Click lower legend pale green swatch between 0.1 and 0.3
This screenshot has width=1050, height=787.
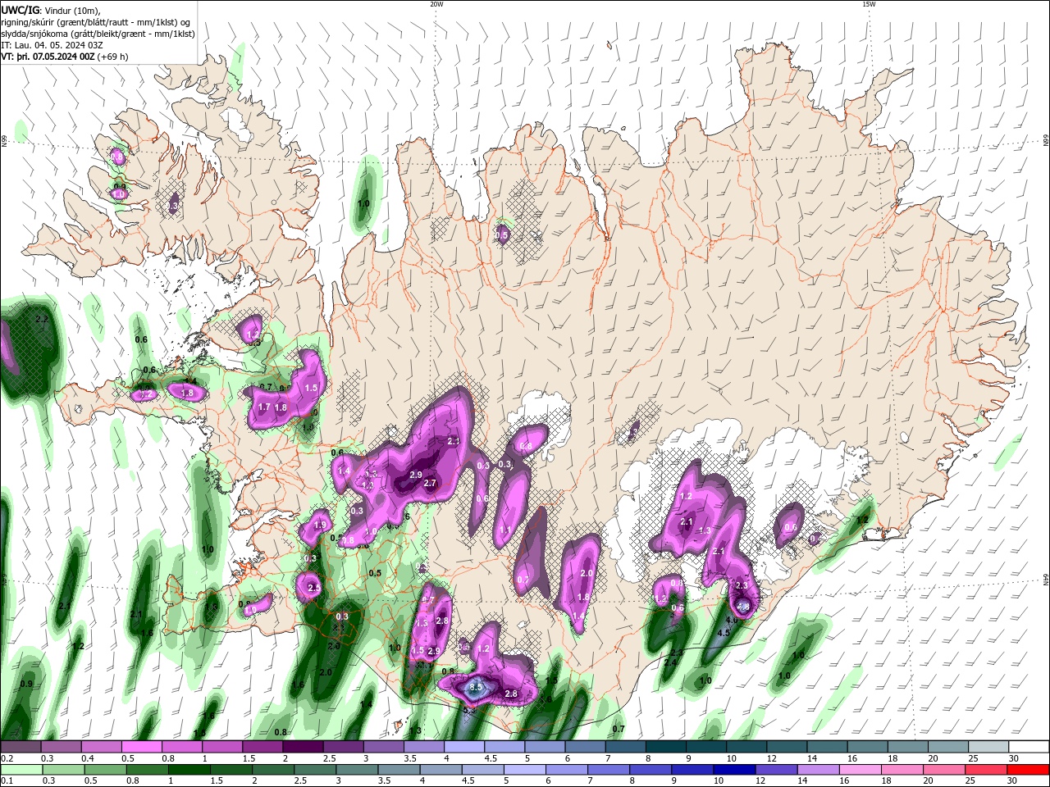(21, 770)
